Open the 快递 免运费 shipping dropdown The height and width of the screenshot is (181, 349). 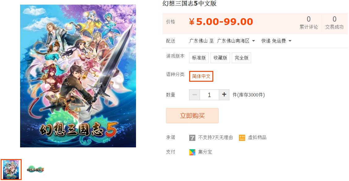pos(276,41)
